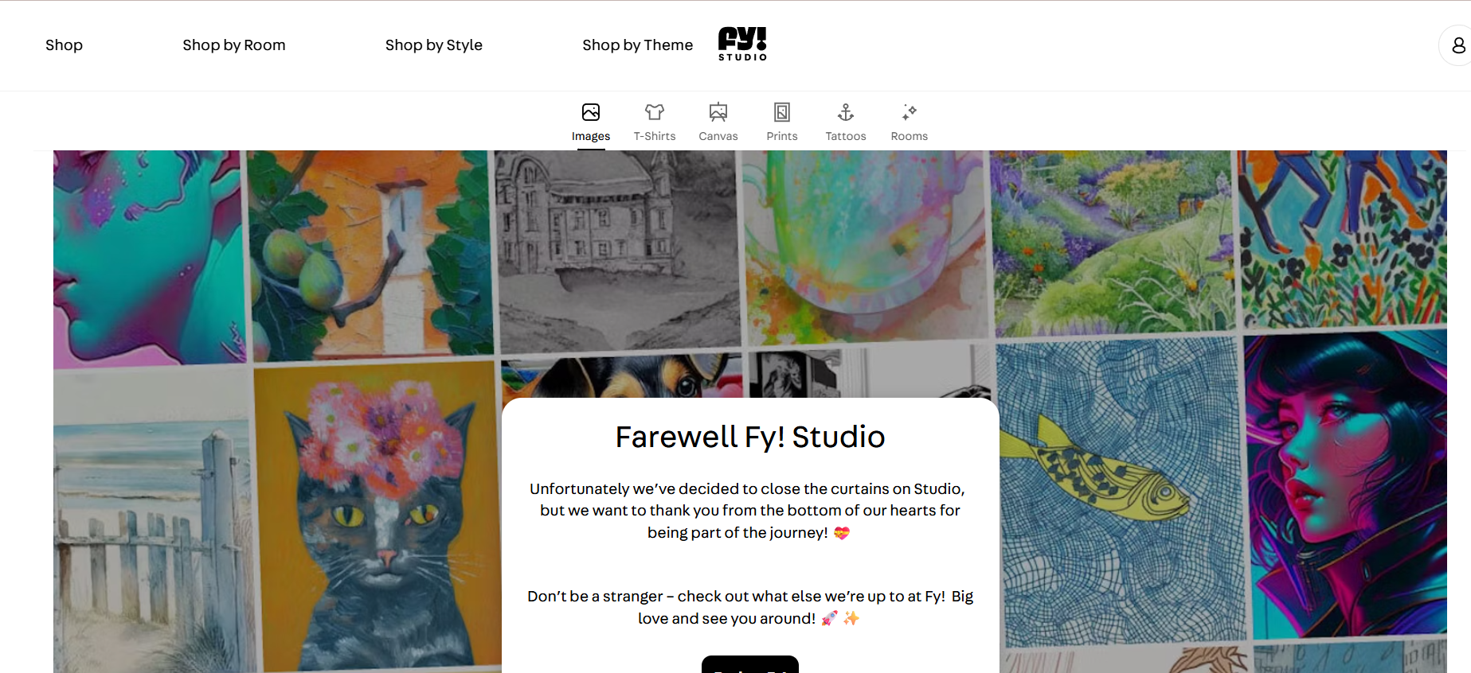Select the Rooms sparkle icon
Viewport: 1471px width, 673px height.
point(910,112)
